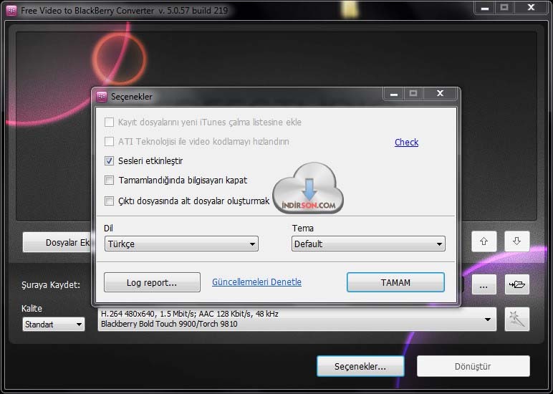Click the BlackBerry app icon in main title bar
Viewport: 553px width, 394px height.
click(11, 11)
